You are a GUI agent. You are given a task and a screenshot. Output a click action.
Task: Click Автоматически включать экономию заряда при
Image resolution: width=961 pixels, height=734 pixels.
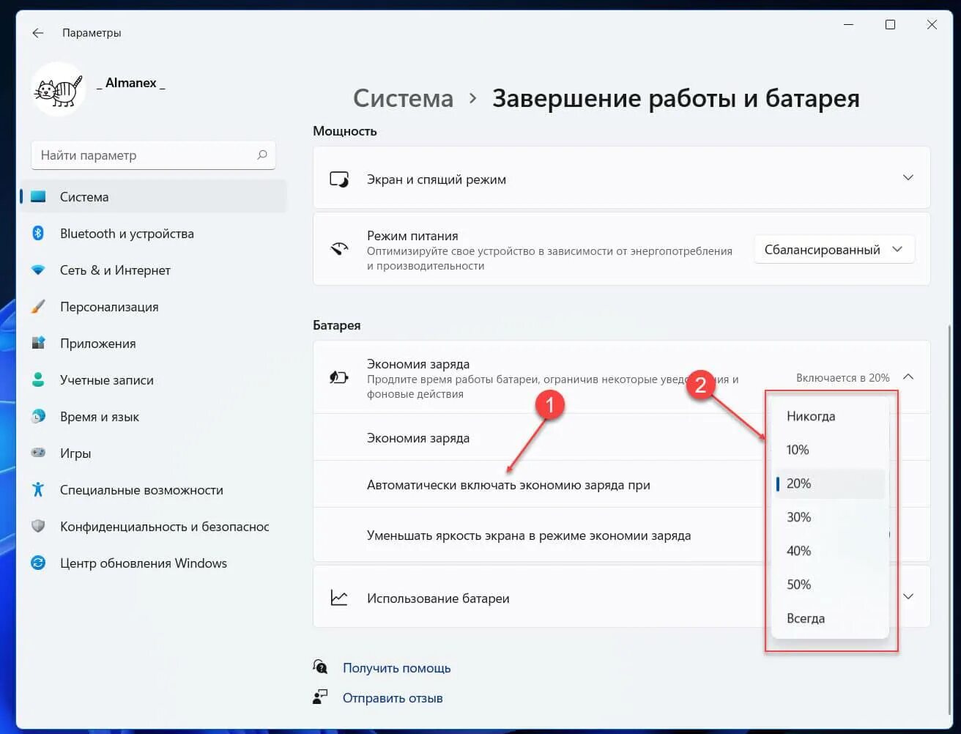(508, 485)
